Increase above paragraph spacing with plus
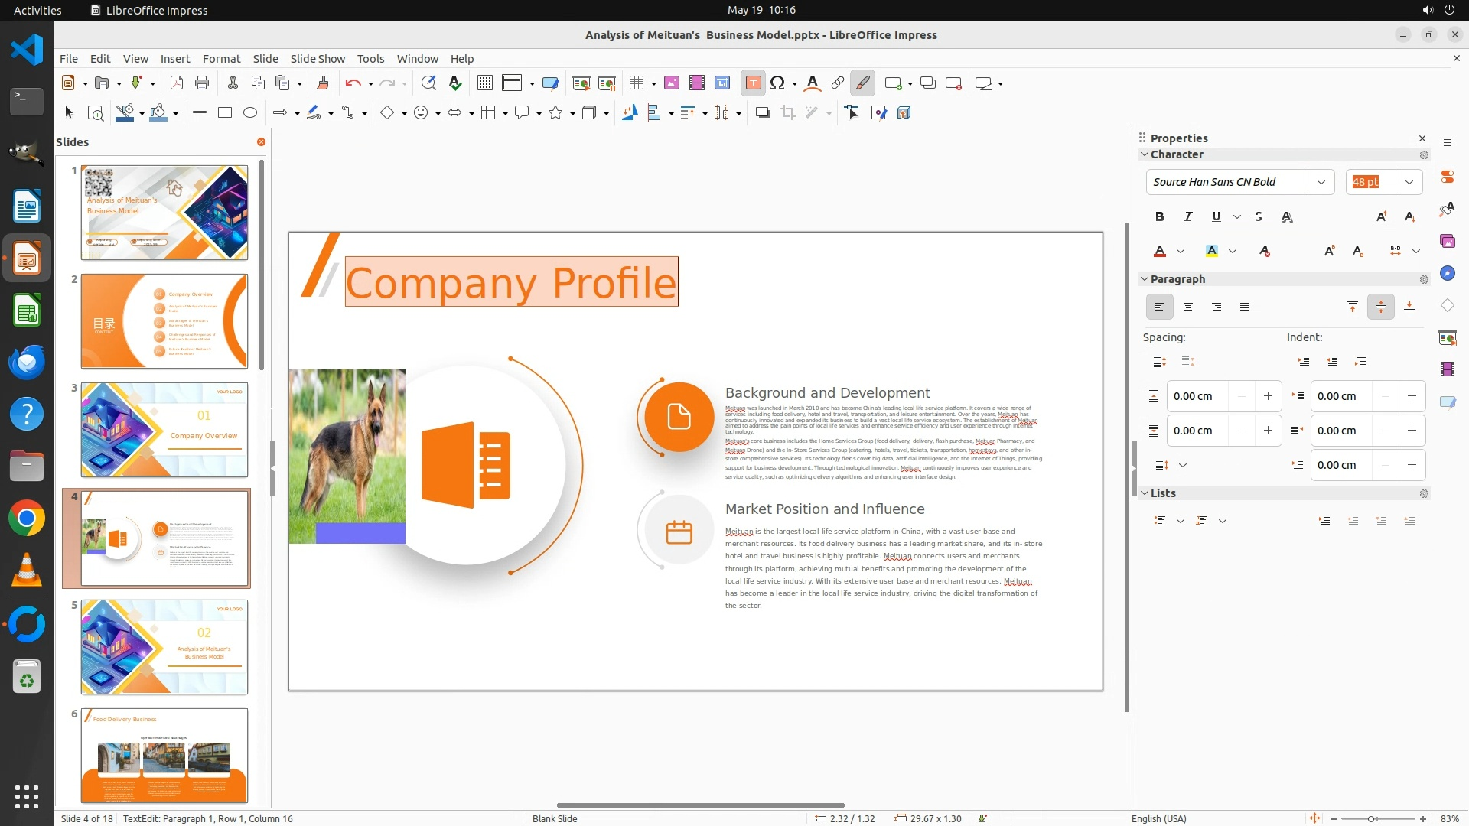The width and height of the screenshot is (1469, 826). (1268, 396)
